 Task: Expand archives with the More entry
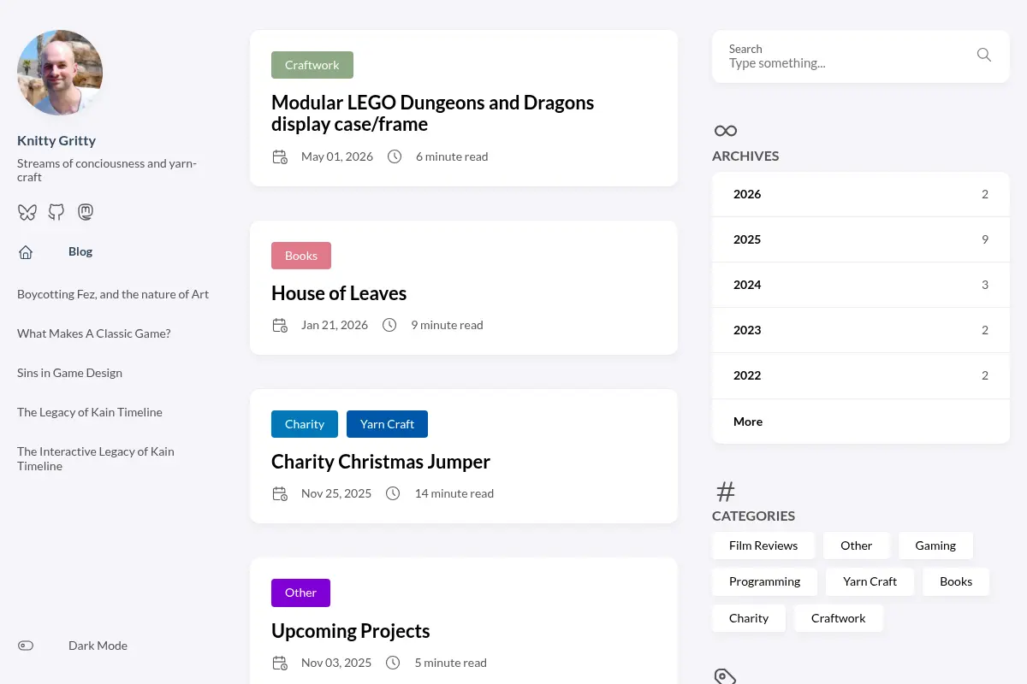[861, 422]
